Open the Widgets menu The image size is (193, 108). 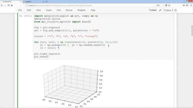[81, 10]
